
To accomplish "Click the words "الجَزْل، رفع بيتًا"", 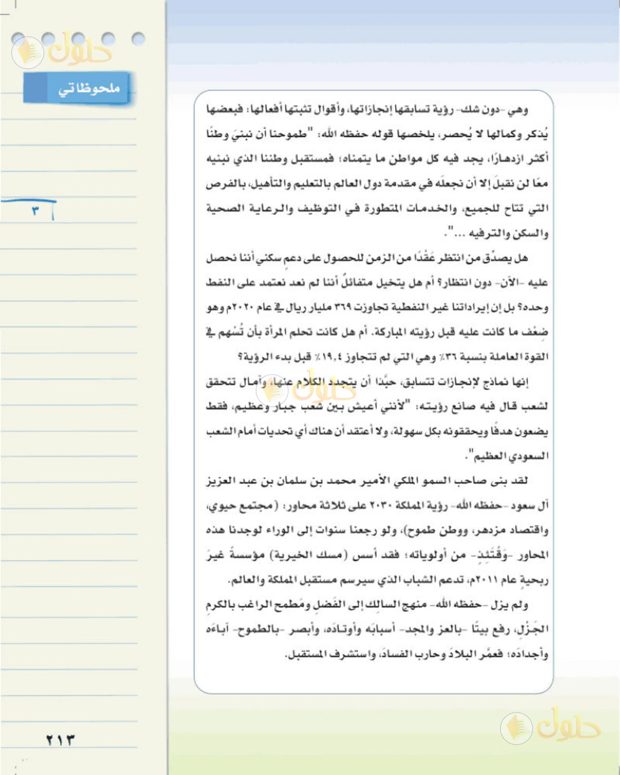I will pos(509,630).
